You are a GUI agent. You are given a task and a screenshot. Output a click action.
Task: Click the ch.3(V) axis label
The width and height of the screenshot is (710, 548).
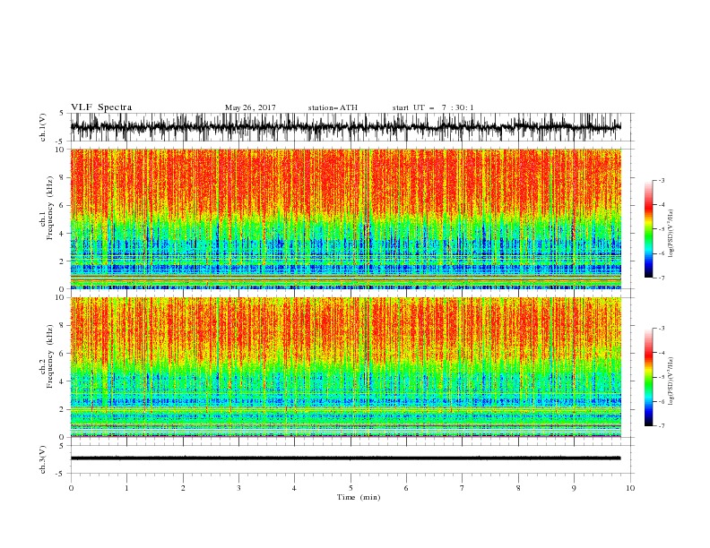pyautogui.click(x=43, y=459)
